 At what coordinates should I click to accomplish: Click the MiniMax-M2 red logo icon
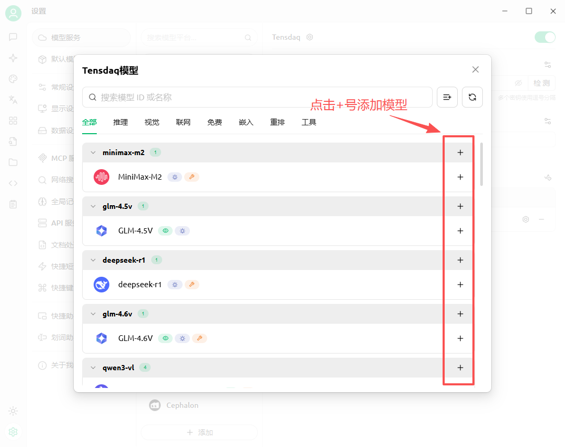point(101,177)
